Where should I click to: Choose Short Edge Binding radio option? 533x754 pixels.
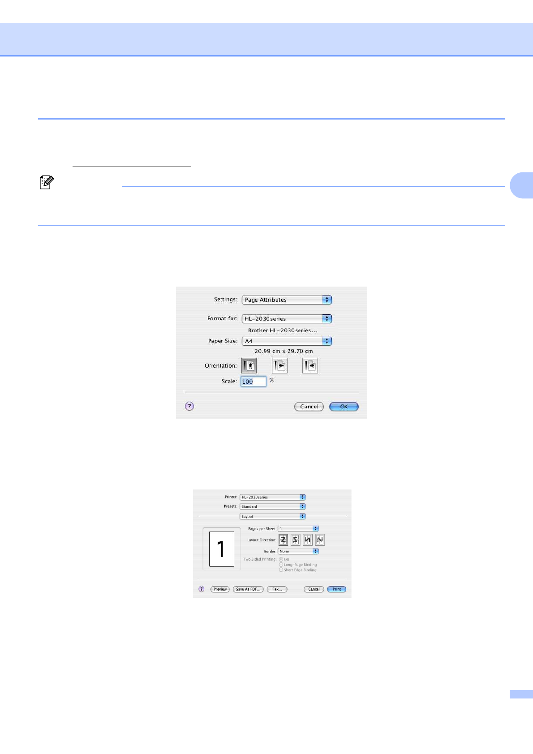coord(281,570)
